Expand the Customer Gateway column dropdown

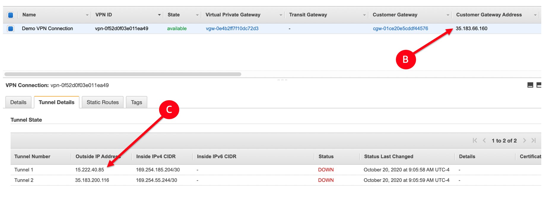click(x=448, y=15)
